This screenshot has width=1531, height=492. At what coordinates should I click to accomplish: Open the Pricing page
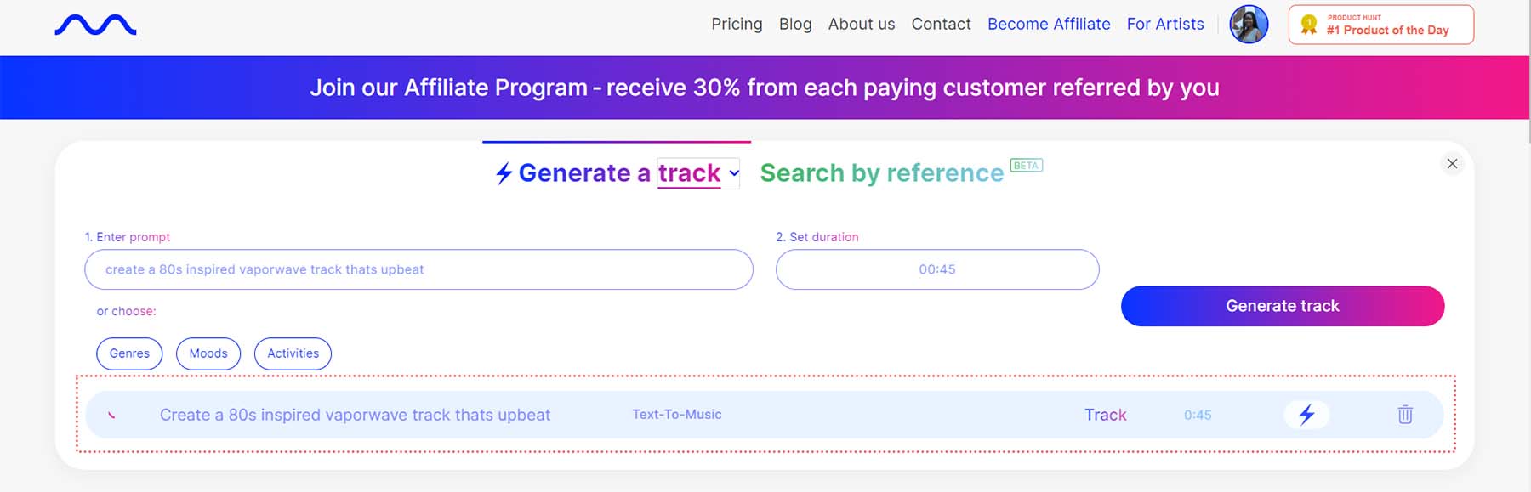tap(737, 24)
